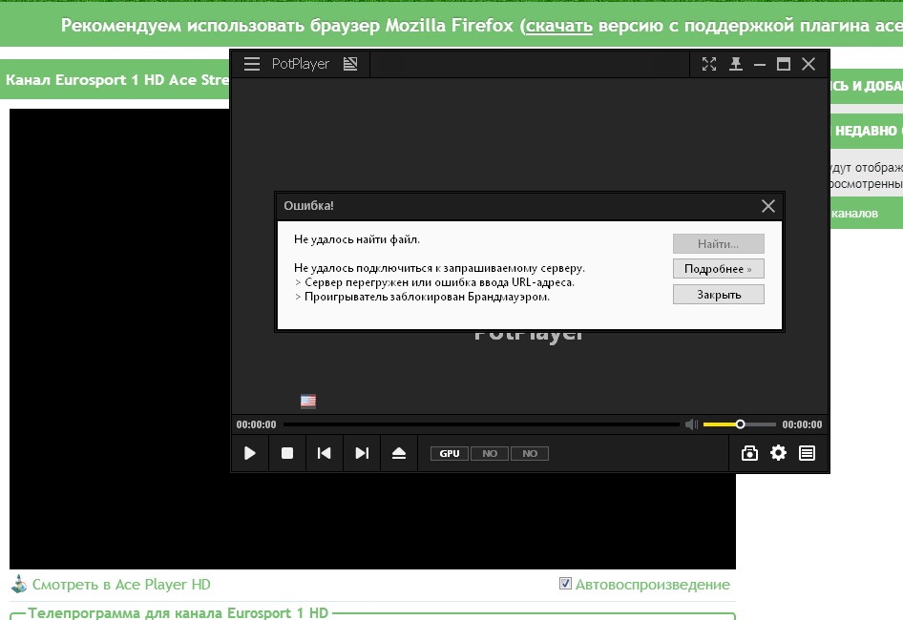This screenshot has height=620, width=903.
Task: Take a screenshot with the camera icon
Action: click(x=749, y=453)
